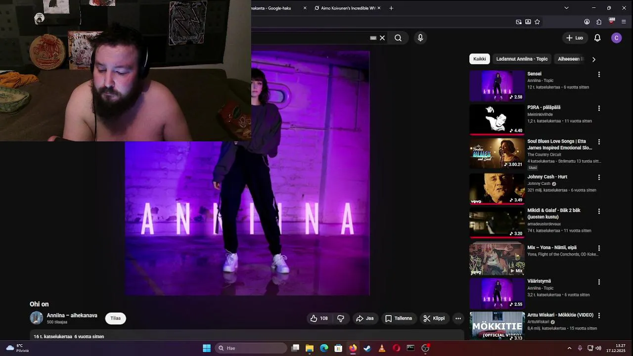Image resolution: width=633 pixels, height=356 pixels.
Task: Open a new browser tab with plus
Action: point(391,8)
